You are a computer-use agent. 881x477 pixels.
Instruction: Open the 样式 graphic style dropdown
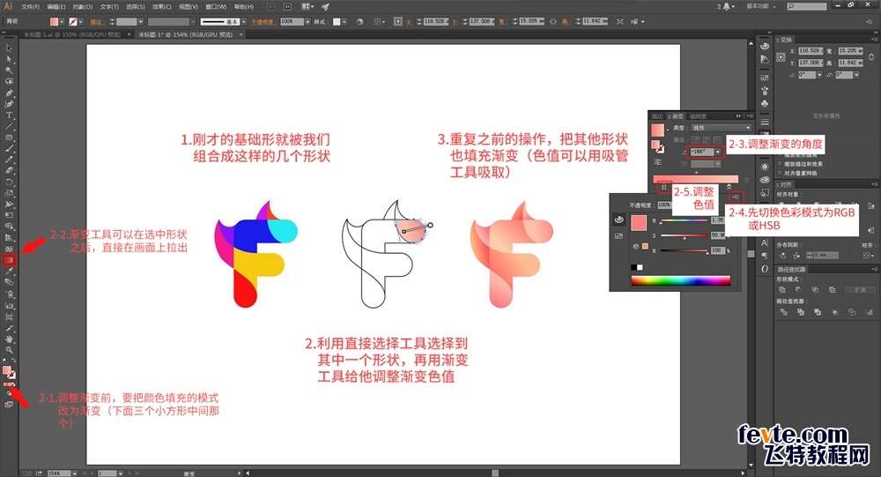pos(345,21)
